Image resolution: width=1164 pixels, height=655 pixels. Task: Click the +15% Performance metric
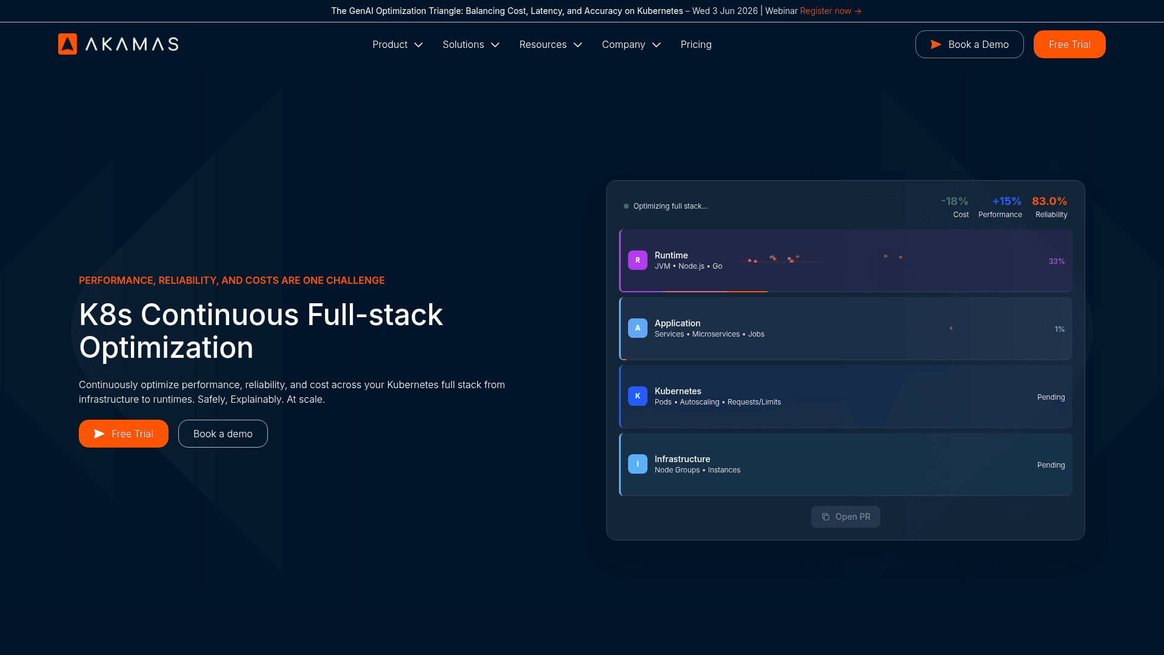pos(1000,207)
